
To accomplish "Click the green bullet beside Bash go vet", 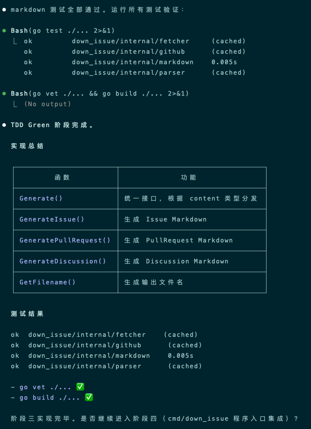I will 4,93.
